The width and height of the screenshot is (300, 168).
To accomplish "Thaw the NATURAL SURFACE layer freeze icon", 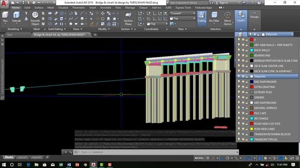I will point(243,108).
